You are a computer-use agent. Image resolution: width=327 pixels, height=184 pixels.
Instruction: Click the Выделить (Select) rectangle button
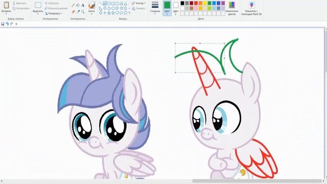38,5
